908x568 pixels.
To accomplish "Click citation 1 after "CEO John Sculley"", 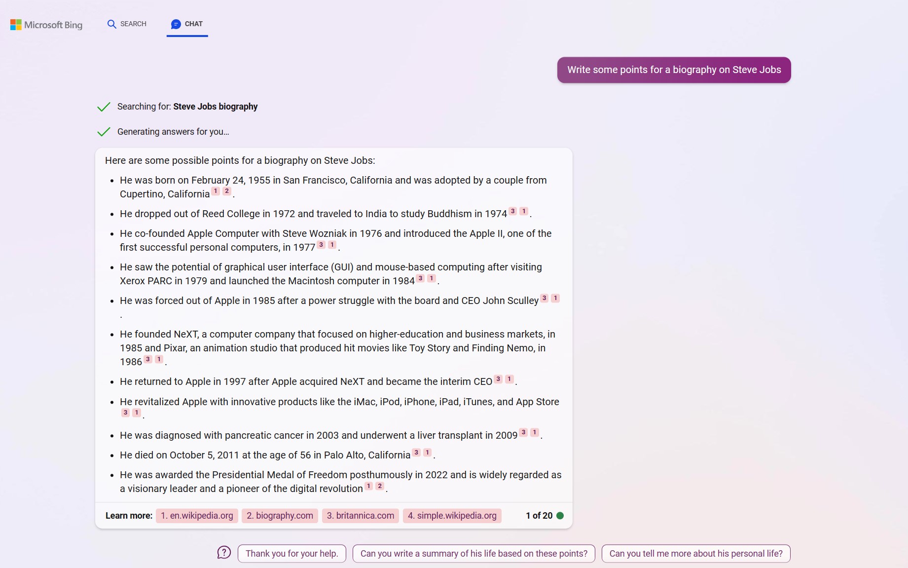I will (555, 298).
